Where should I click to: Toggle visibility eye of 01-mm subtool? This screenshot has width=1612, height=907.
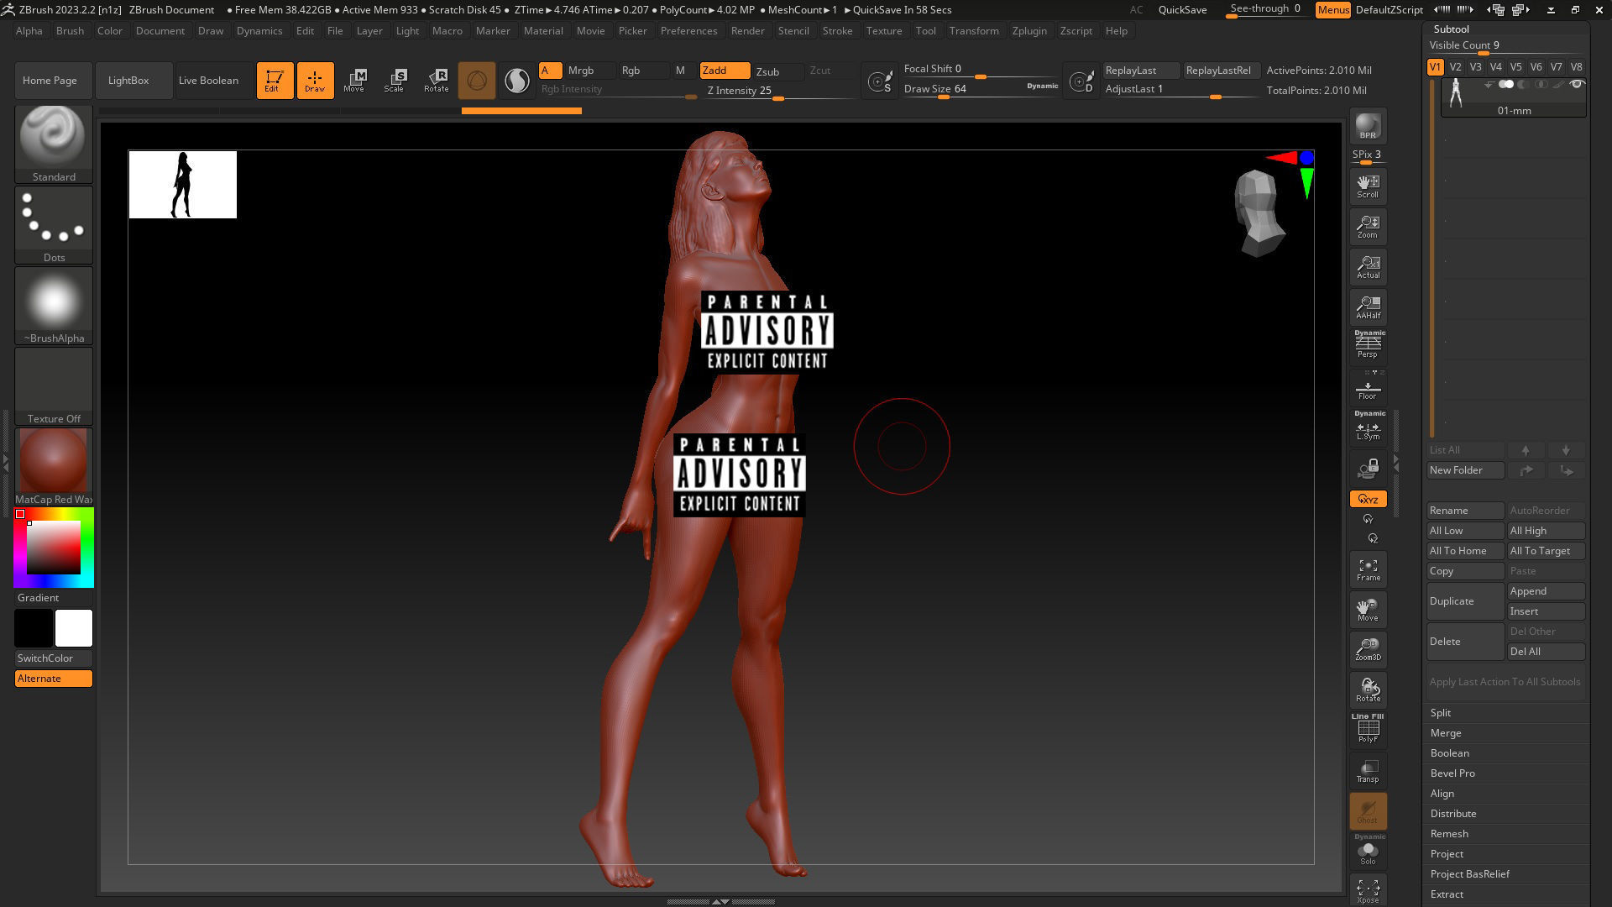point(1577,84)
